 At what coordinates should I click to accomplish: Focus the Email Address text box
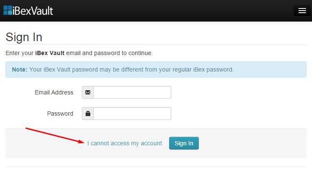pyautogui.click(x=132, y=92)
